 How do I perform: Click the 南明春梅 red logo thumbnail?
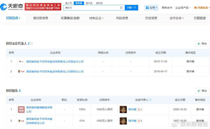[21, 109]
